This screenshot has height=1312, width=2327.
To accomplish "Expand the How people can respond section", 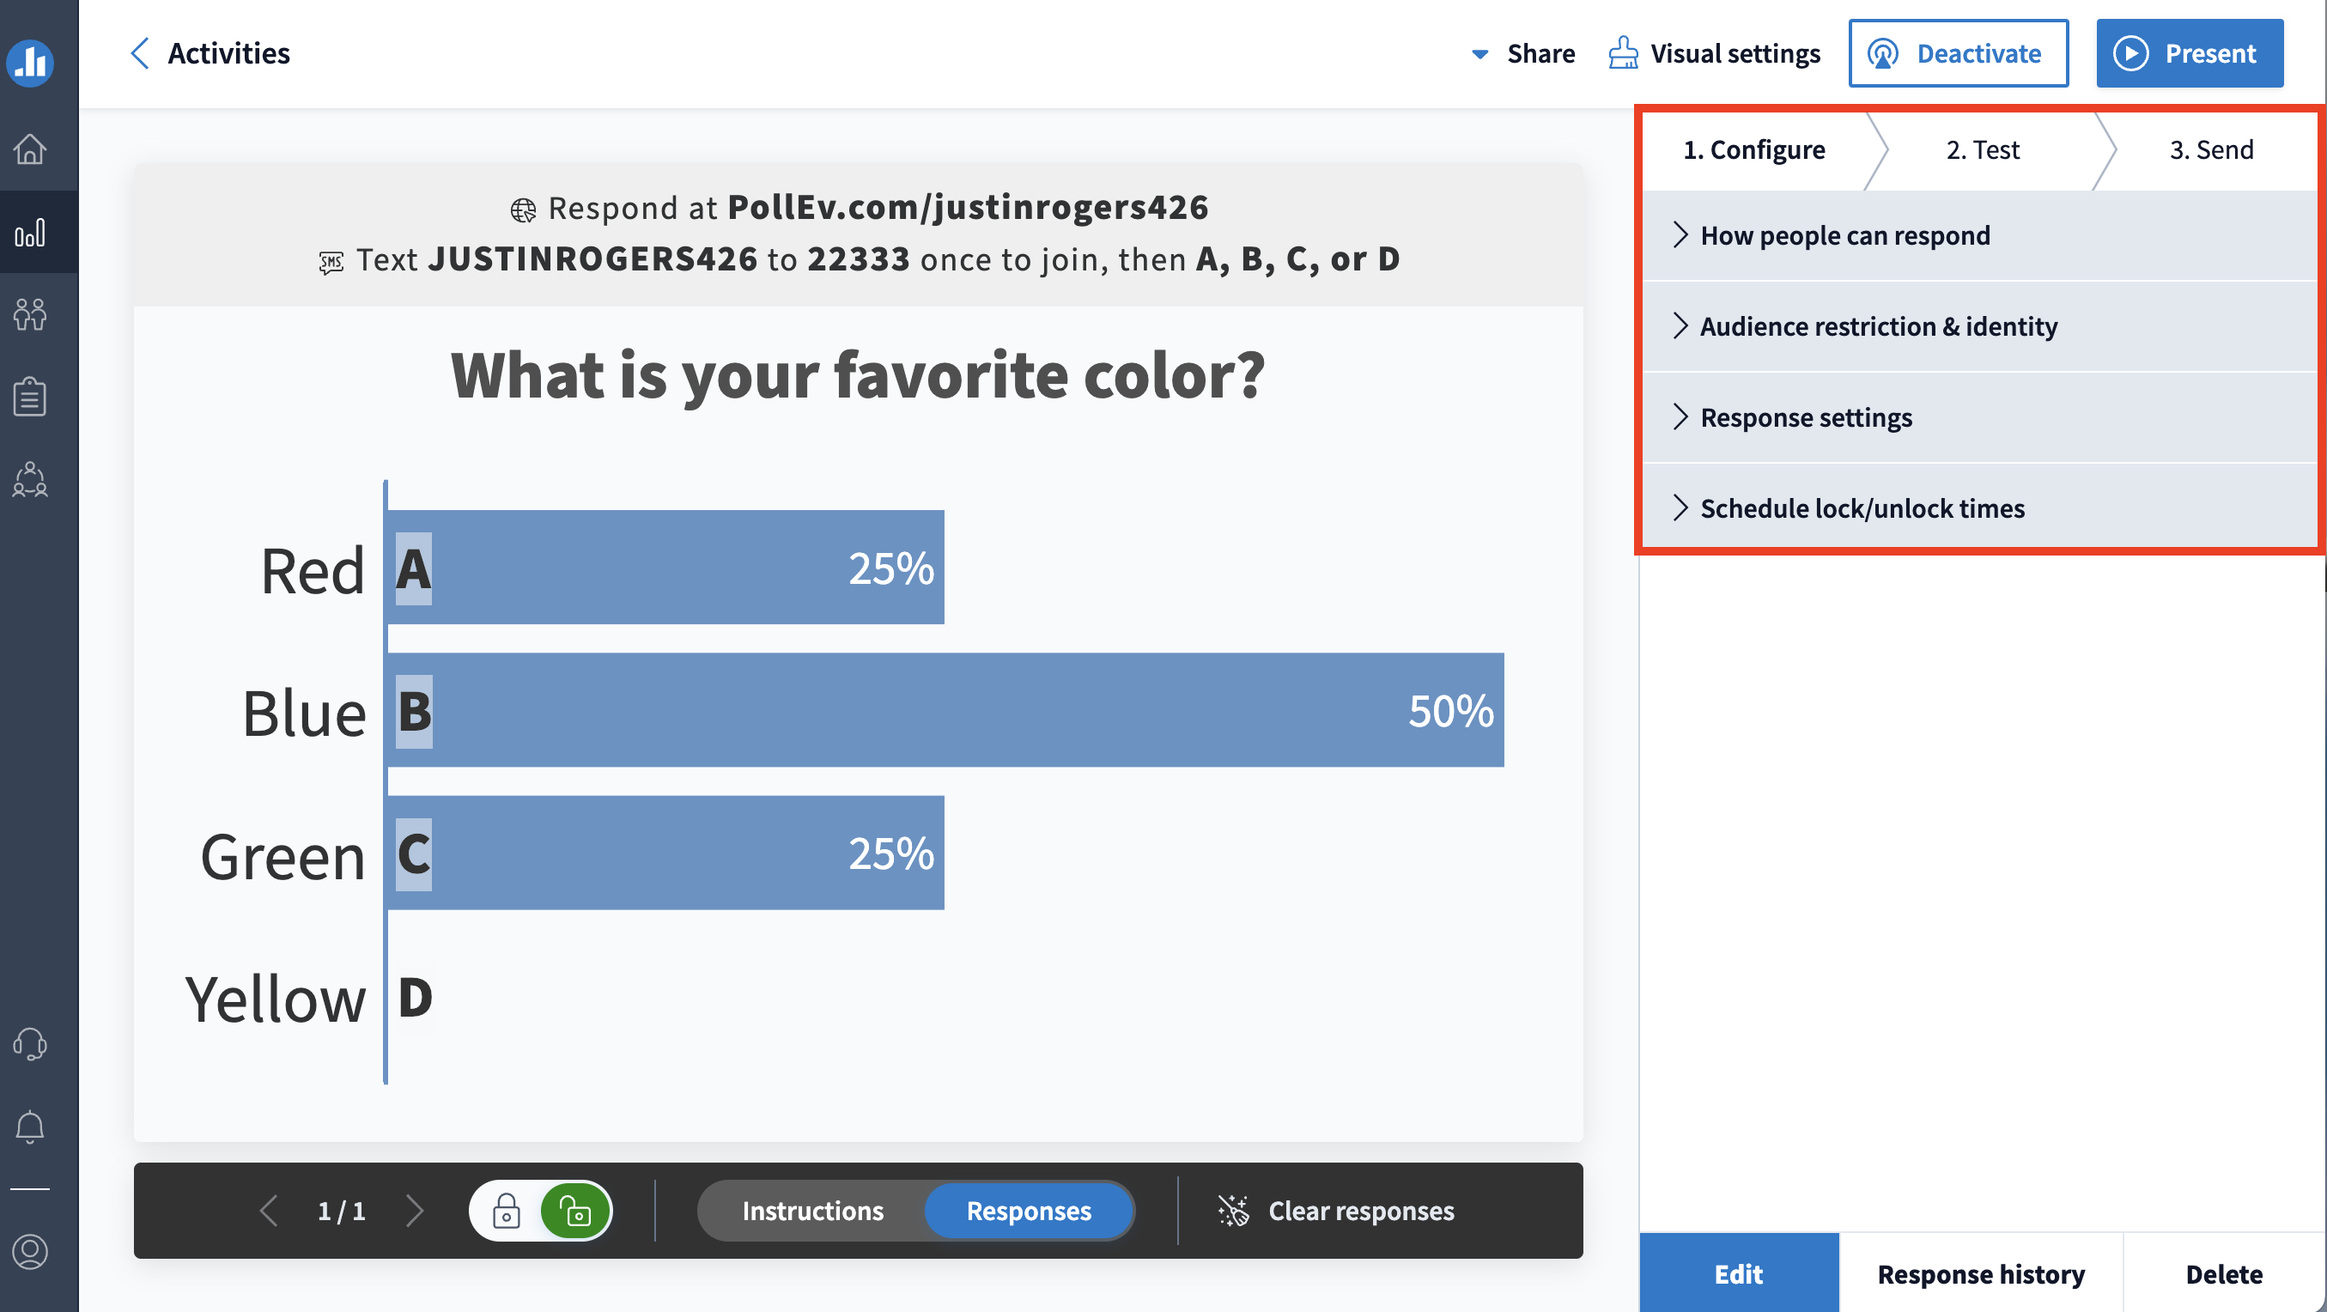I will 1844,235.
